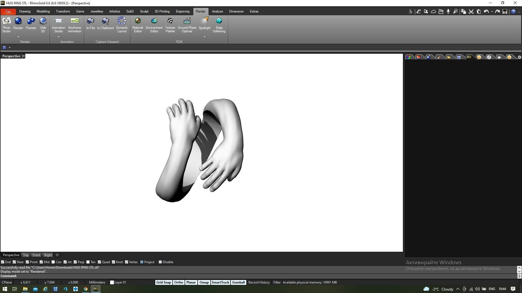Open the color wheel panel tab
The width and height of the screenshot is (522, 293).
click(408, 57)
